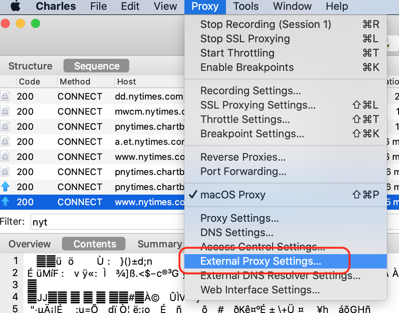Click blue arrow icon on unselected pnytimes.chartbeat row
Viewport: 399px width, 313px height.
[5, 187]
